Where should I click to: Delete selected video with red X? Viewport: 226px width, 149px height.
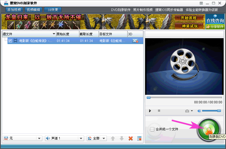click(131, 138)
